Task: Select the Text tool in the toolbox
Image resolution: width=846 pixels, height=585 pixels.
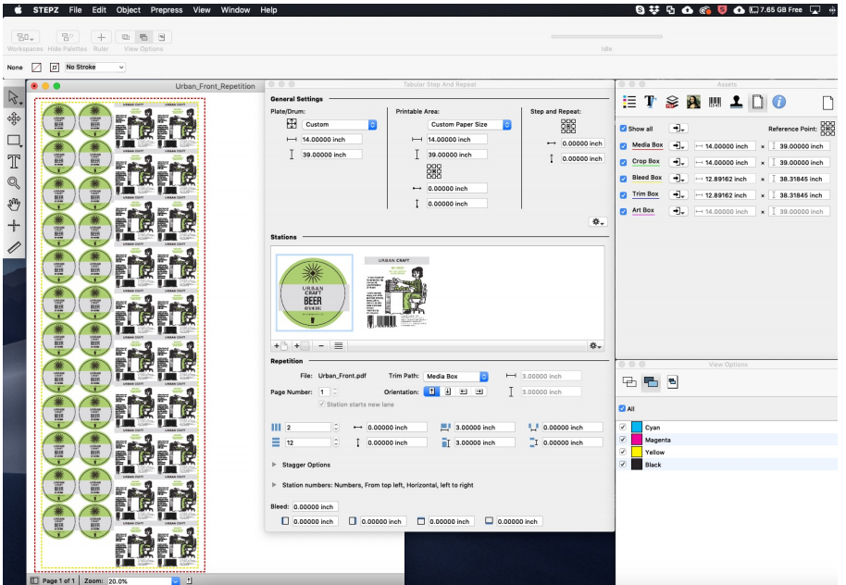Action: click(14, 161)
